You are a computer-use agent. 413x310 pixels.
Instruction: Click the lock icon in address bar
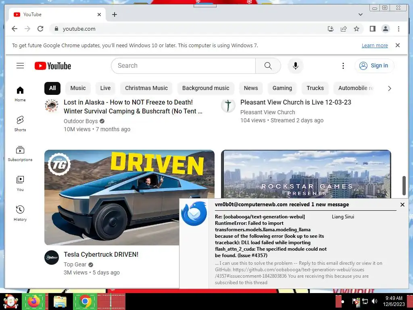coord(56,29)
